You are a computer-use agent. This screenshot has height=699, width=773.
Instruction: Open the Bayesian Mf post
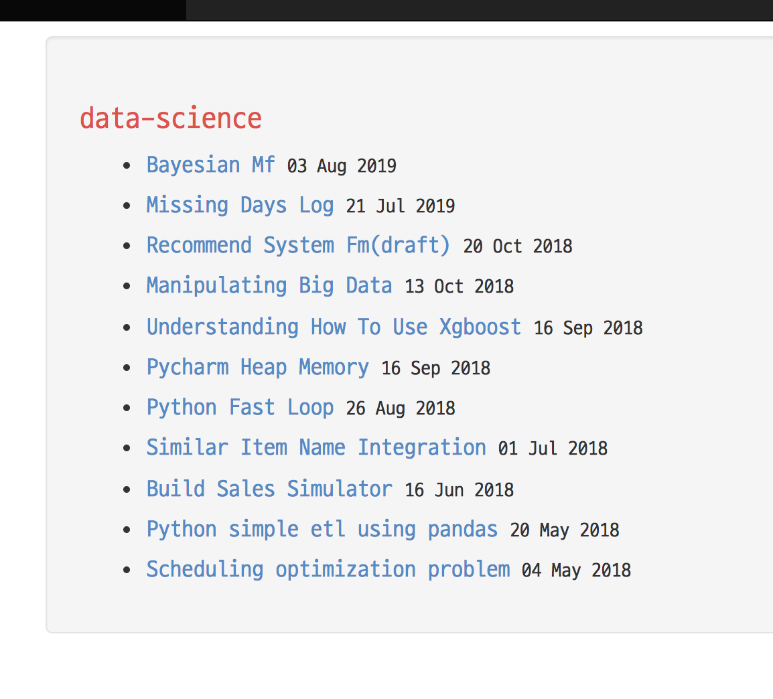point(210,165)
